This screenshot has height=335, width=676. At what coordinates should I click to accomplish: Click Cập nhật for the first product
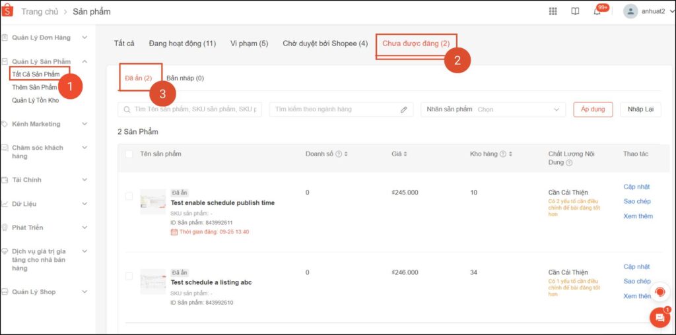(x=636, y=187)
